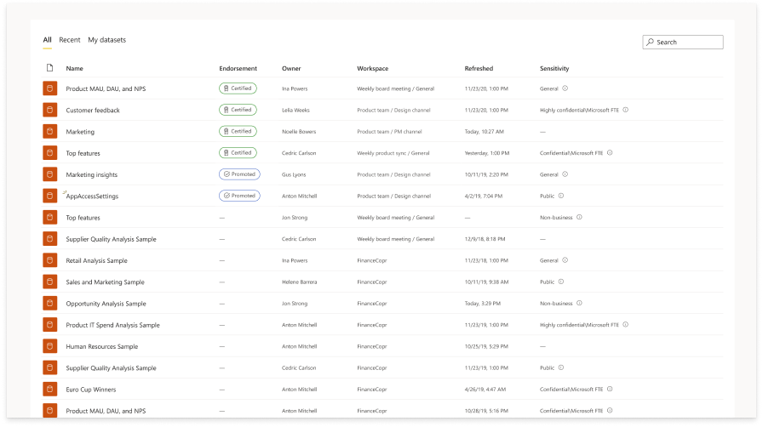Click the info icon beside Public for AppAccessSettings

[561, 196]
